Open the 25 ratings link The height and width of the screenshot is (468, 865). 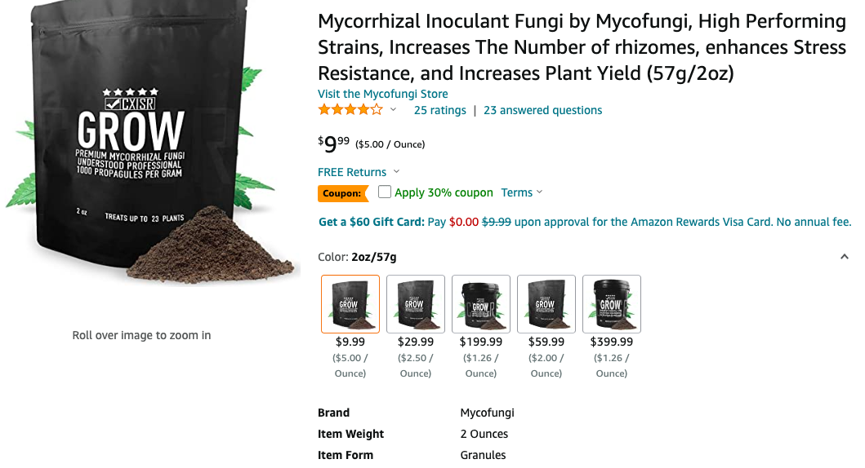439,110
